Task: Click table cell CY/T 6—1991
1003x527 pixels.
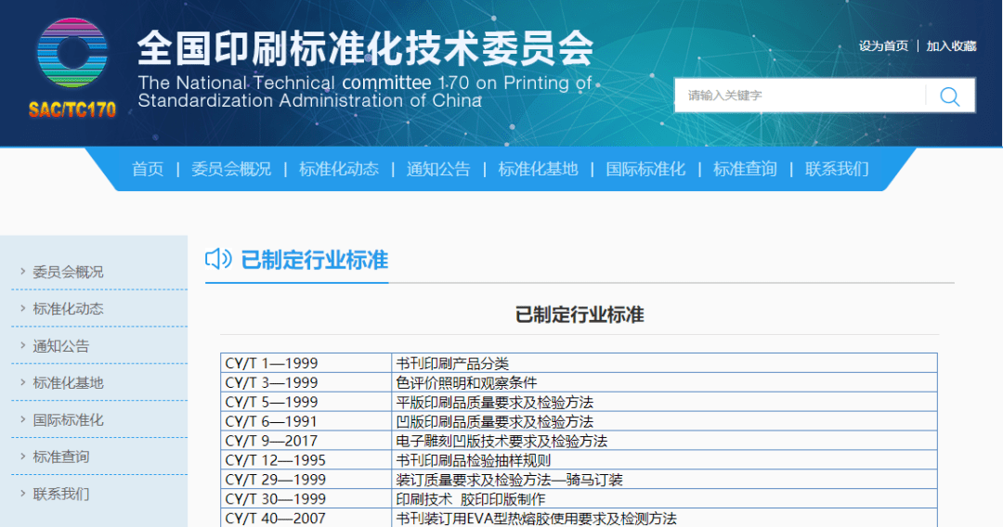Action: pos(306,421)
